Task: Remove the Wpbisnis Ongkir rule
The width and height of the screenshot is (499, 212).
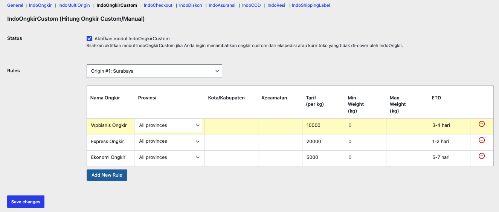Action: [x=482, y=124]
